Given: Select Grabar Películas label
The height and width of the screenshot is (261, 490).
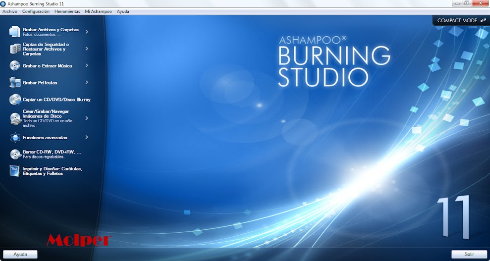Looking at the screenshot, I should 40,83.
